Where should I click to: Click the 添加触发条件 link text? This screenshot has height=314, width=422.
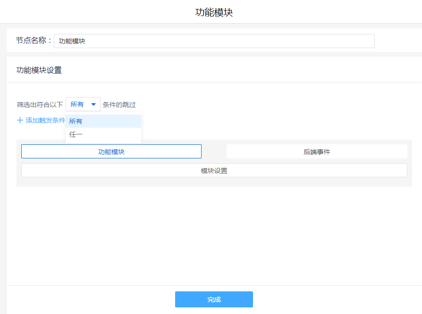point(45,120)
